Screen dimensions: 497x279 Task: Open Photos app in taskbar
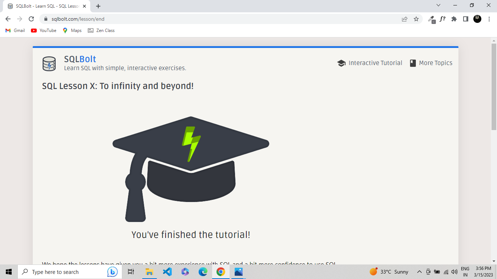pyautogui.click(x=238, y=272)
